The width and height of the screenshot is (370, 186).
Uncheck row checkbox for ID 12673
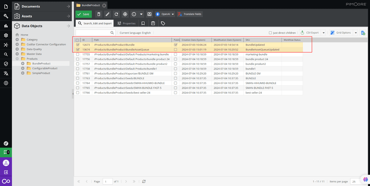[x=78, y=45]
